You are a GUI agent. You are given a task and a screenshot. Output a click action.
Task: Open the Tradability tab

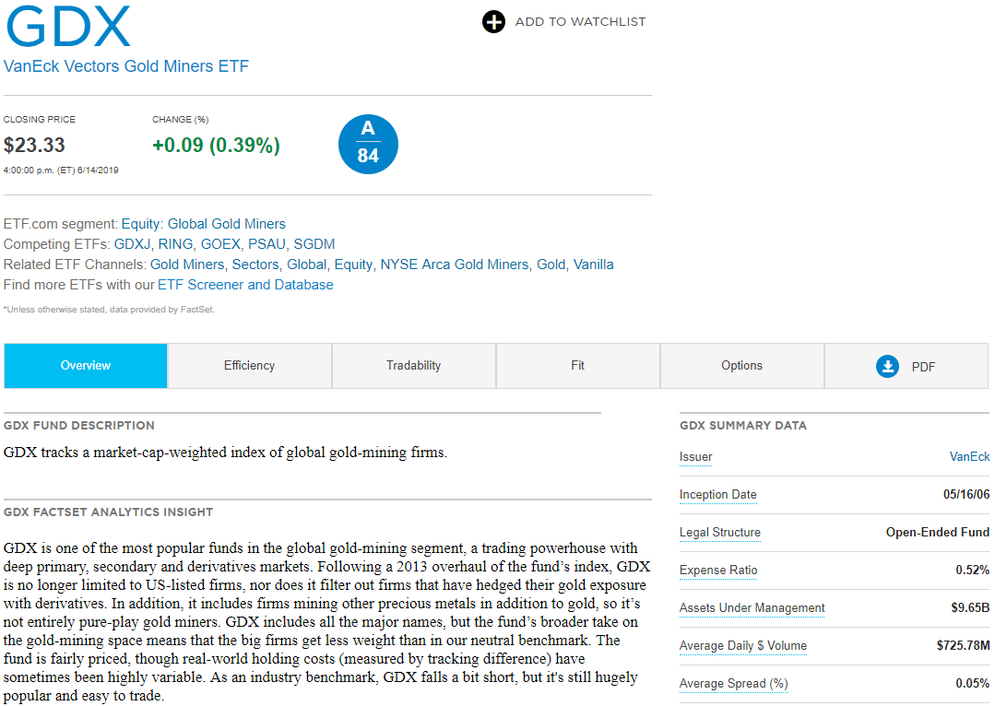pyautogui.click(x=414, y=366)
